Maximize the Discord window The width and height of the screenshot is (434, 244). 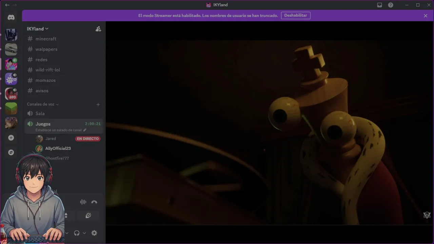pyautogui.click(x=418, y=5)
